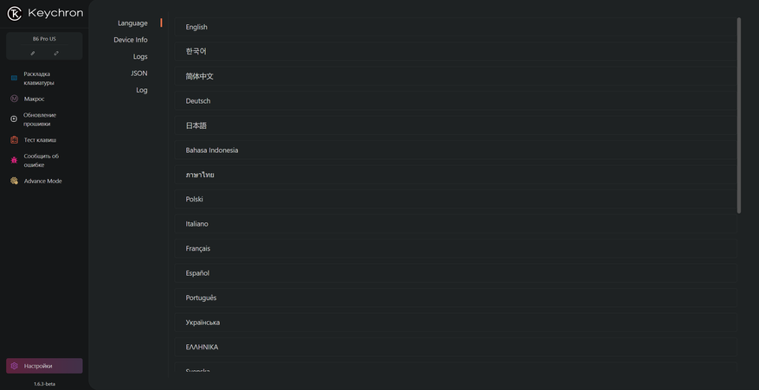
Task: Click the firmware update icon (Обновление прошивки)
Action: tap(14, 119)
